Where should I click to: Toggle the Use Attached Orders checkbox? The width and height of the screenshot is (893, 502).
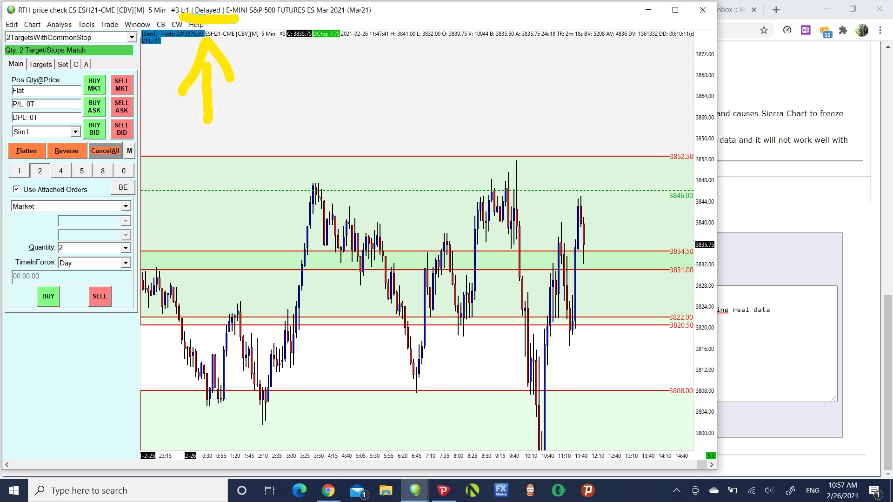point(17,189)
